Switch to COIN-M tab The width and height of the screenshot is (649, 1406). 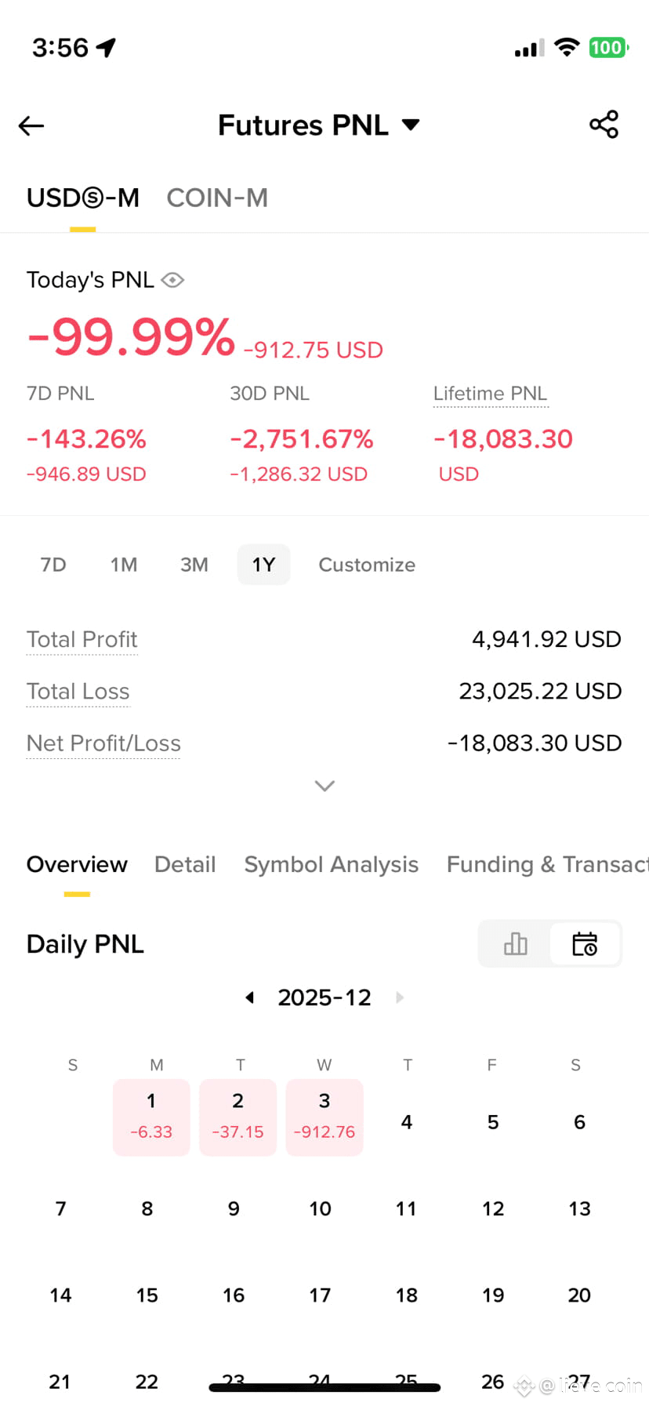tap(217, 198)
